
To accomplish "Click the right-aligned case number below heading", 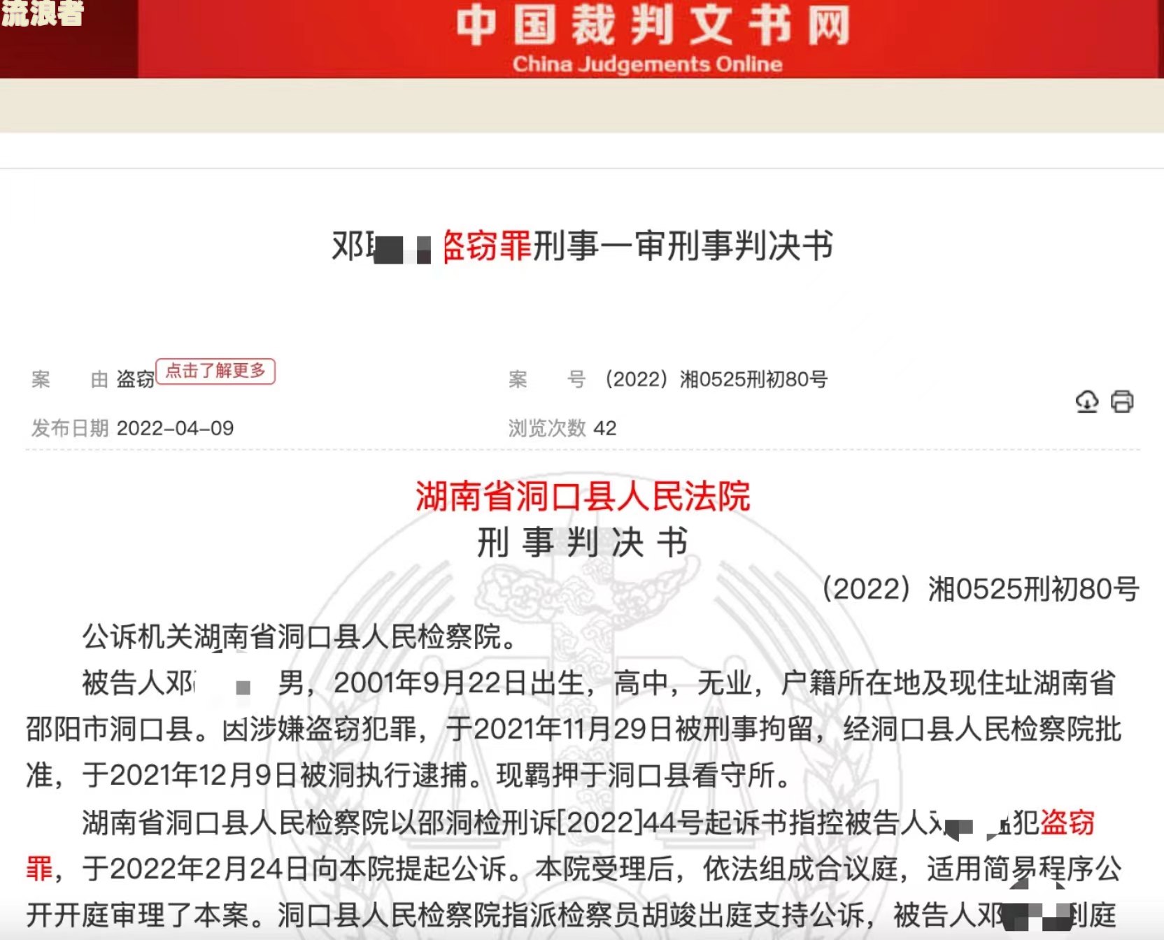I will point(981,589).
